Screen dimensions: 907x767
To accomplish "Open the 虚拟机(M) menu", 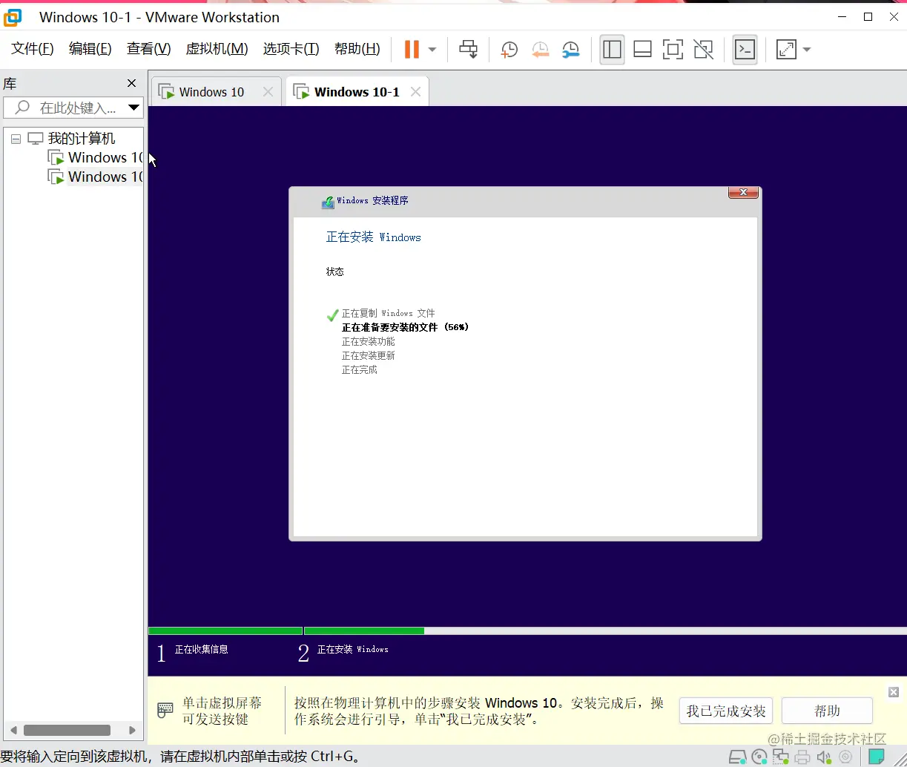I will tap(217, 49).
